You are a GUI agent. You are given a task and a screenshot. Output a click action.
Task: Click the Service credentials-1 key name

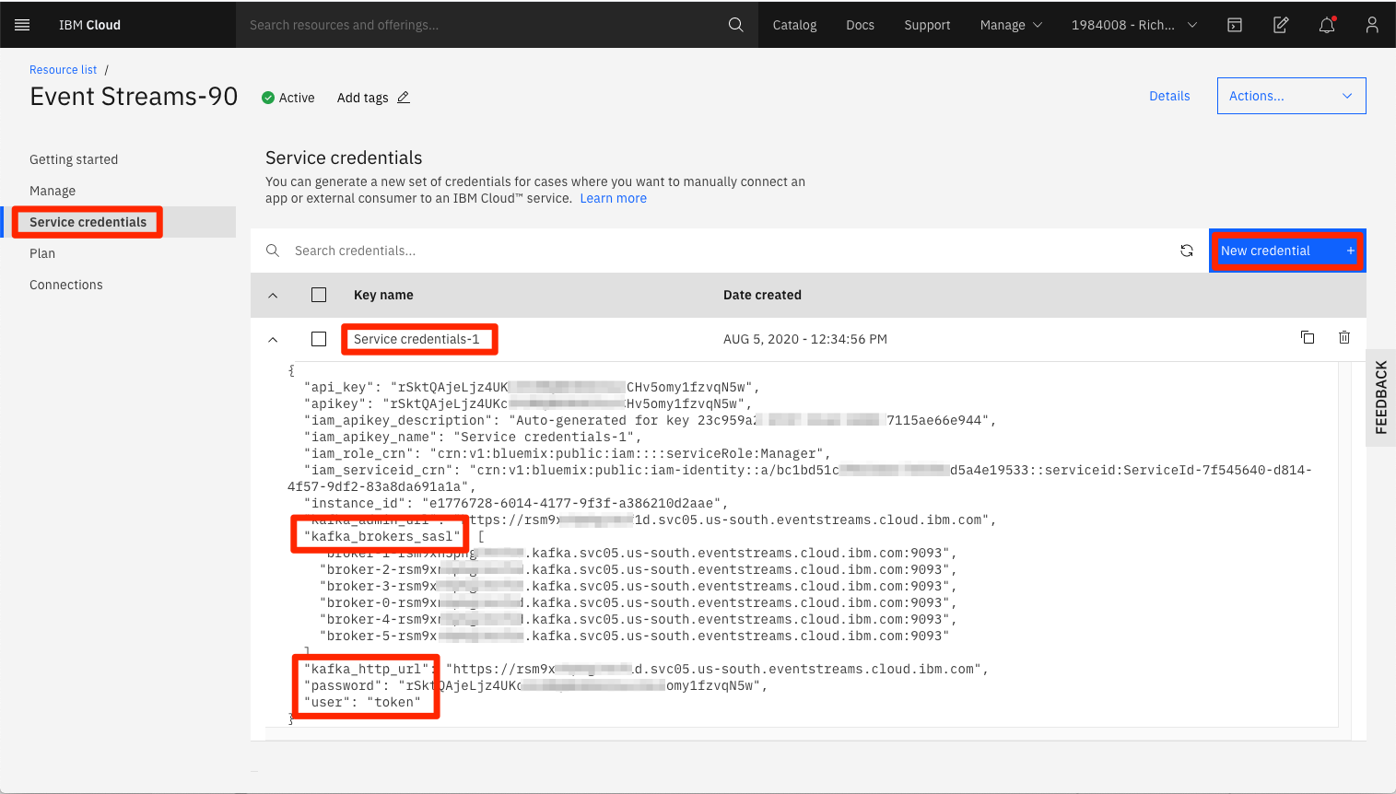[416, 339]
